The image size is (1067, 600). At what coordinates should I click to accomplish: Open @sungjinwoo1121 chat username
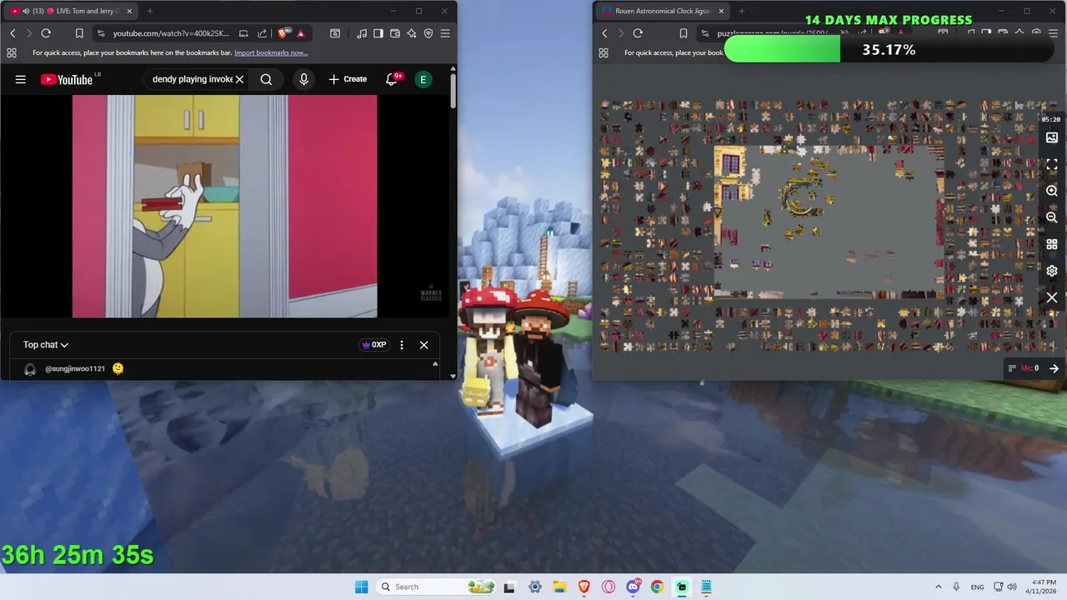click(75, 368)
